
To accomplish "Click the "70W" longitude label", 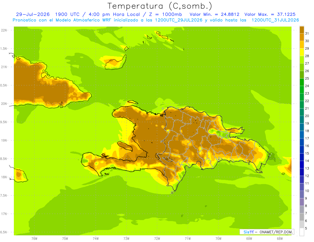I will 218,238.
